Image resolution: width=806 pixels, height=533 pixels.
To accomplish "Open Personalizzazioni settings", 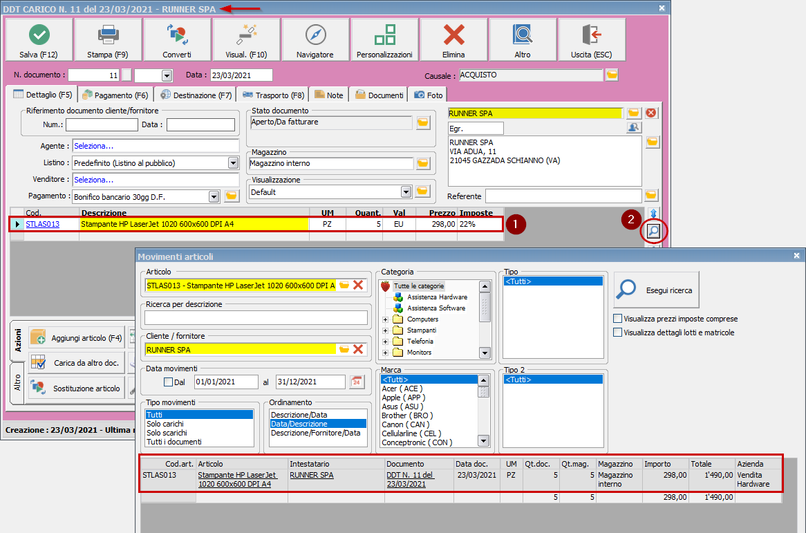I will pos(384,39).
